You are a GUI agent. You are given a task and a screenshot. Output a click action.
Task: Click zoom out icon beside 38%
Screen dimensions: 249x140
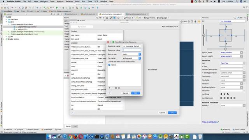[182, 21]
